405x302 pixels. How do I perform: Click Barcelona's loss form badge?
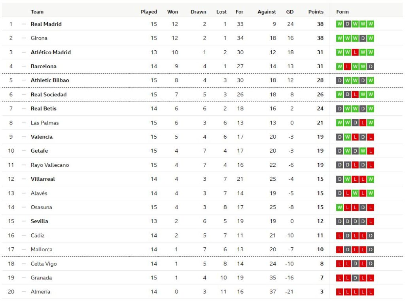[347, 67]
